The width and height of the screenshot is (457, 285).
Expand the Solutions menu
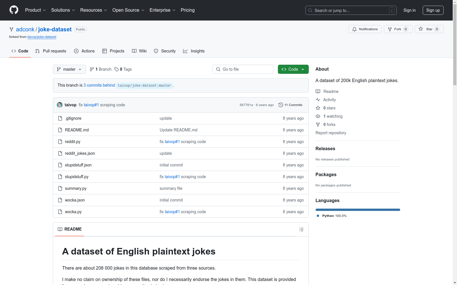63,10
